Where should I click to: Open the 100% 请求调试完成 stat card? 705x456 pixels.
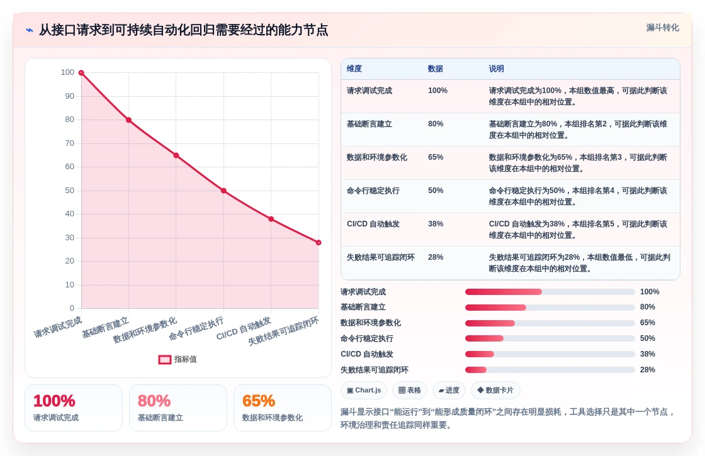click(x=74, y=408)
